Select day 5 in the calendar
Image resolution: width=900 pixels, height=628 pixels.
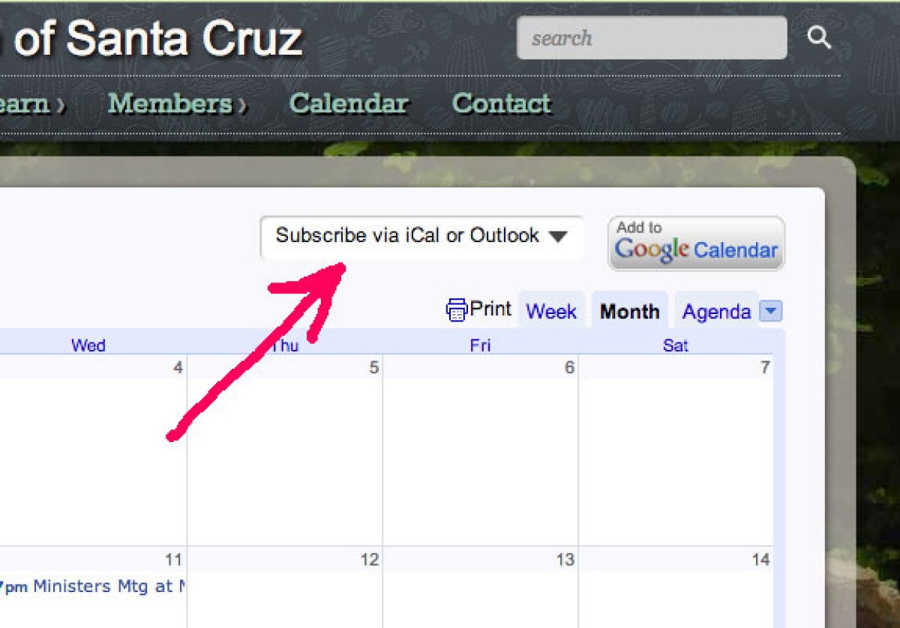pos(373,368)
